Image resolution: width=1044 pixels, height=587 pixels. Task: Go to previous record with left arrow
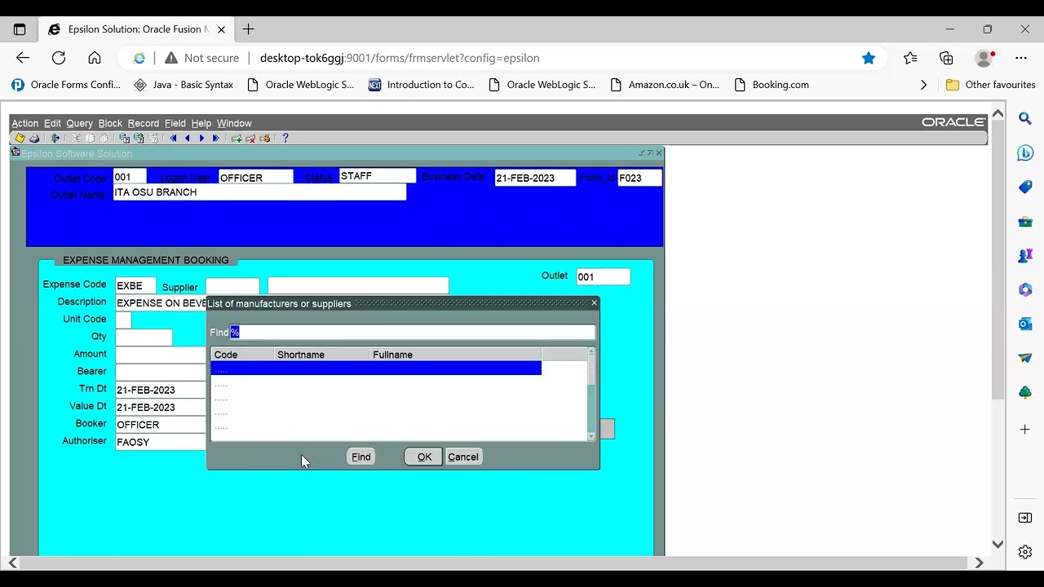[x=188, y=139]
